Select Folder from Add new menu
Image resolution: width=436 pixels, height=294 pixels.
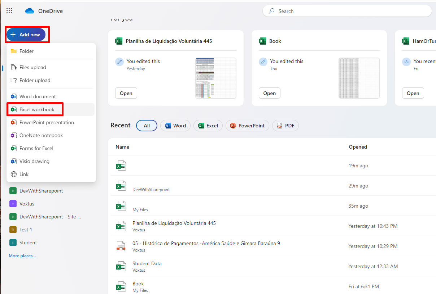coord(51,51)
